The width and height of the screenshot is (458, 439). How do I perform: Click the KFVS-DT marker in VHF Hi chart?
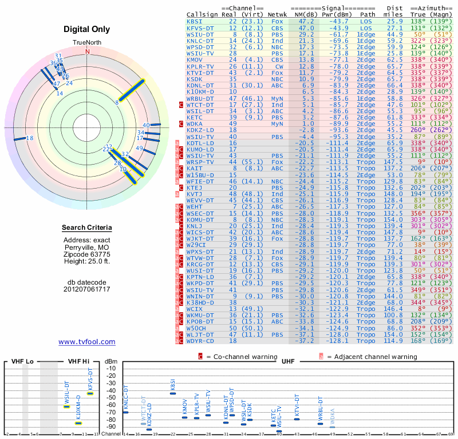pos(90,393)
